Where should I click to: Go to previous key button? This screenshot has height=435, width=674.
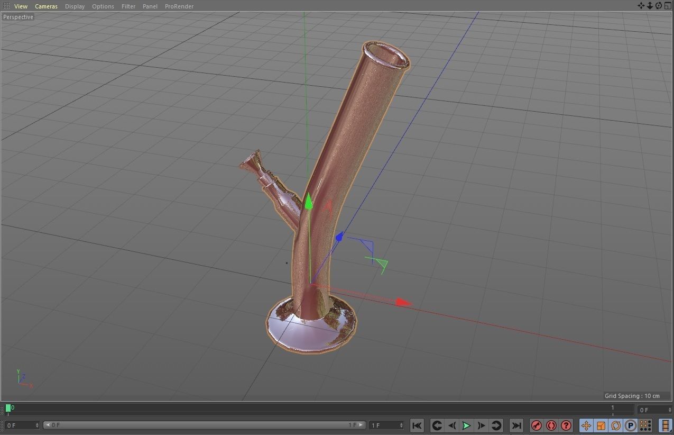tap(437, 425)
